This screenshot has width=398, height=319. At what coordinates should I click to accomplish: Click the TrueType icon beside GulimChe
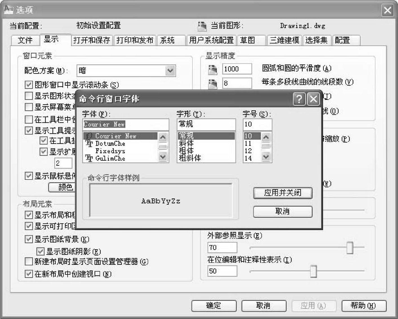[89, 158]
